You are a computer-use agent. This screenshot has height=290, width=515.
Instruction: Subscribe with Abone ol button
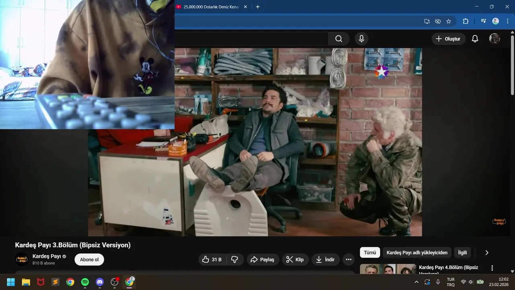89,259
